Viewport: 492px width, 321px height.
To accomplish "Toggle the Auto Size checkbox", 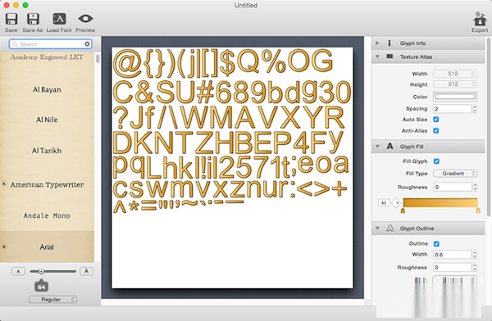I will (436, 120).
